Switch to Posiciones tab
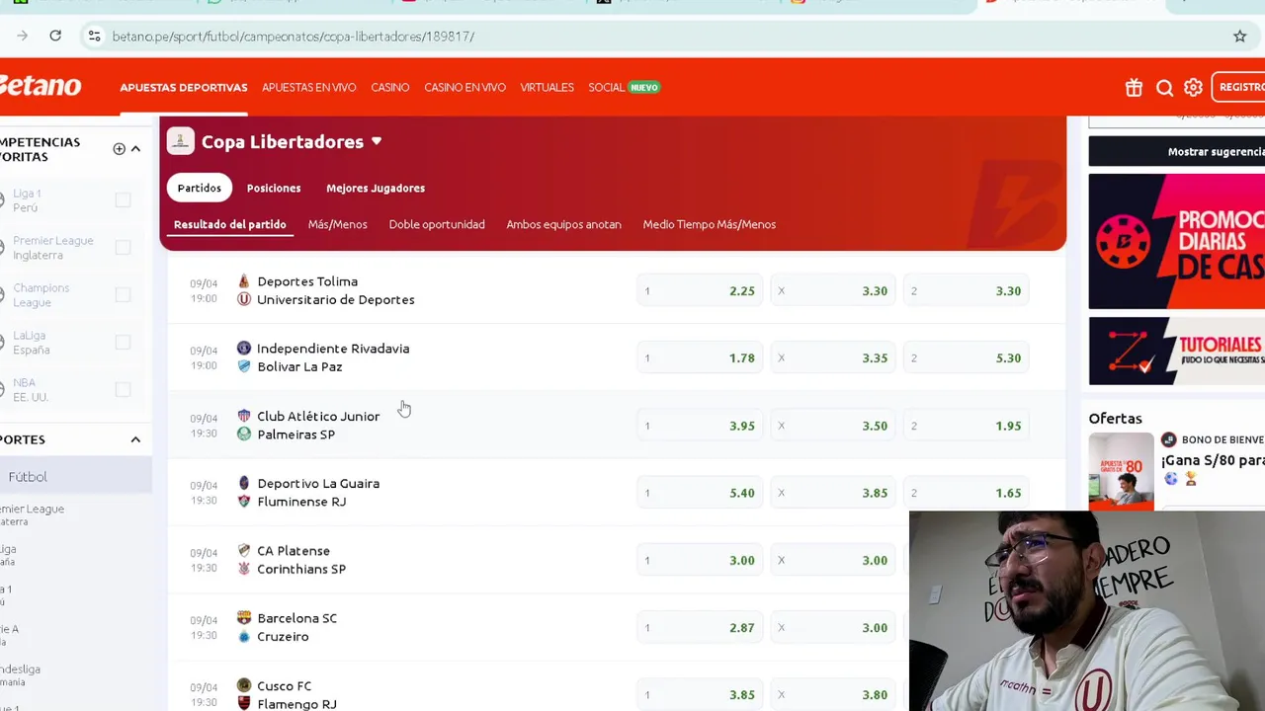 click(x=274, y=188)
